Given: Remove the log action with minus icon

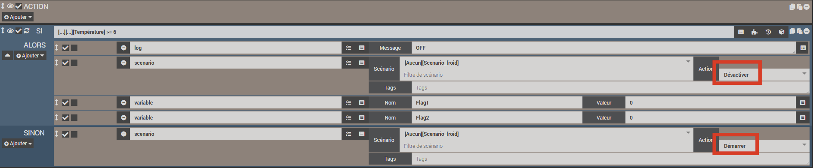Looking at the screenshot, I should (x=123, y=48).
